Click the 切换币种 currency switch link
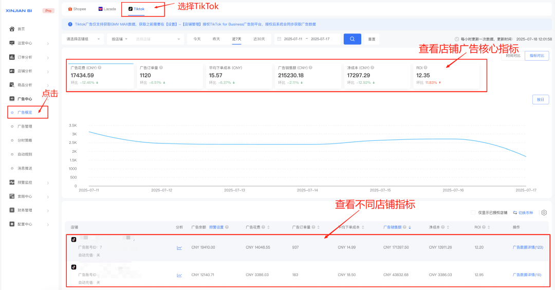Screen dimensions: 555x290 [523, 213]
